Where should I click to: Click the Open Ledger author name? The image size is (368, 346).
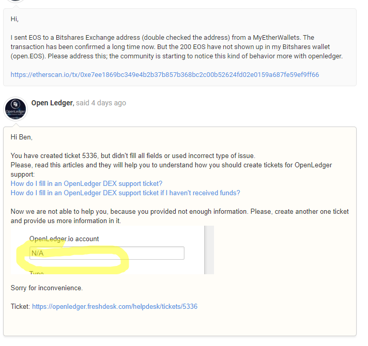pos(53,103)
